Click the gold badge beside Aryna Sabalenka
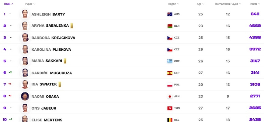The image size is (264, 122). coord(71,26)
